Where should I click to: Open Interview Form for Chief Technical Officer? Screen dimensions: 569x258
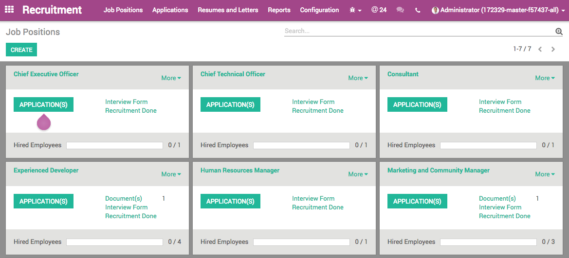pyautogui.click(x=313, y=102)
